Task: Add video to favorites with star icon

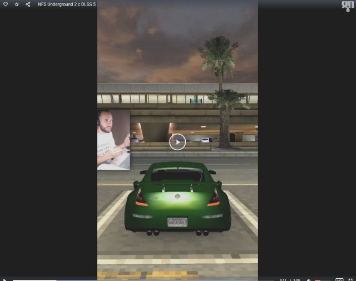Action: point(17,4)
